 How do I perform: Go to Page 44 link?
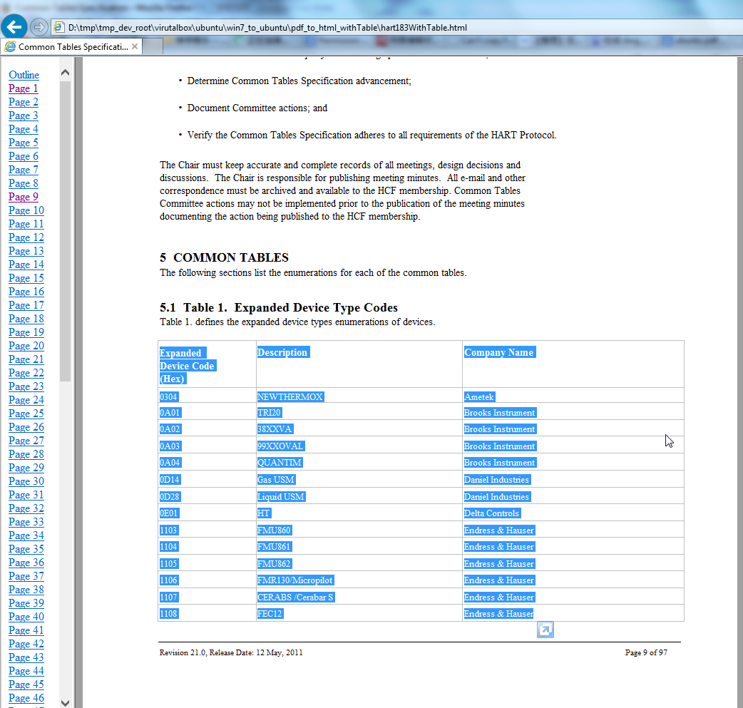pyautogui.click(x=26, y=671)
